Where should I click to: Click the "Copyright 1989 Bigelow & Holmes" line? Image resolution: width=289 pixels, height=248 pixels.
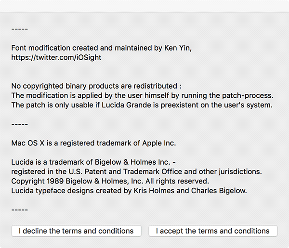110,181
